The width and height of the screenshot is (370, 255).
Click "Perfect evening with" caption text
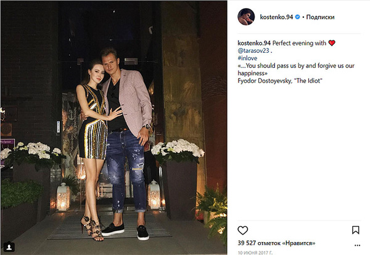tap(299, 43)
